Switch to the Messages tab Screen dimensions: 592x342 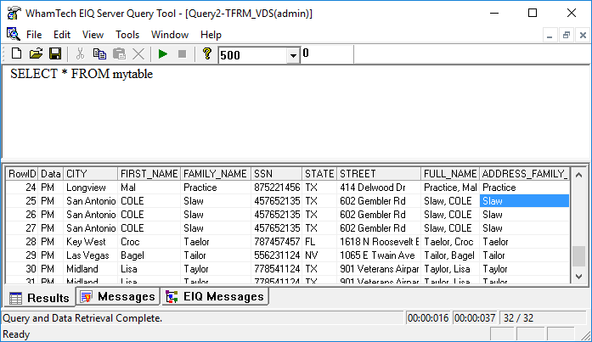[x=117, y=296]
